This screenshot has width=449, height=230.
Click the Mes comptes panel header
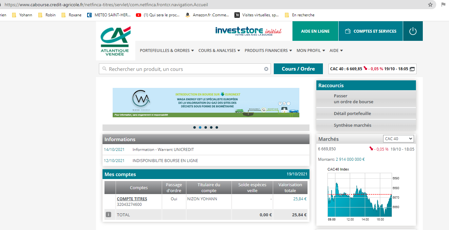tap(206, 174)
